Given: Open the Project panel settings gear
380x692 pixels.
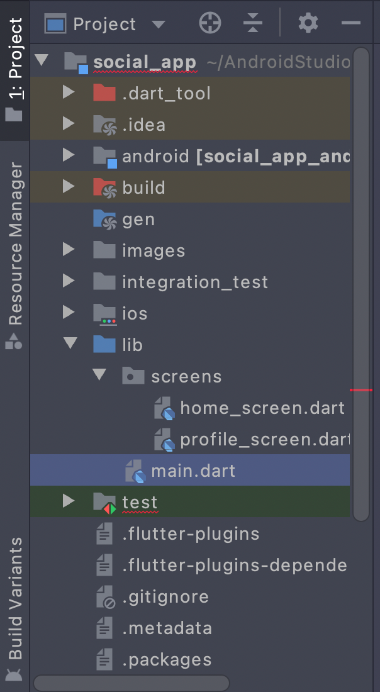Looking at the screenshot, I should 308,23.
